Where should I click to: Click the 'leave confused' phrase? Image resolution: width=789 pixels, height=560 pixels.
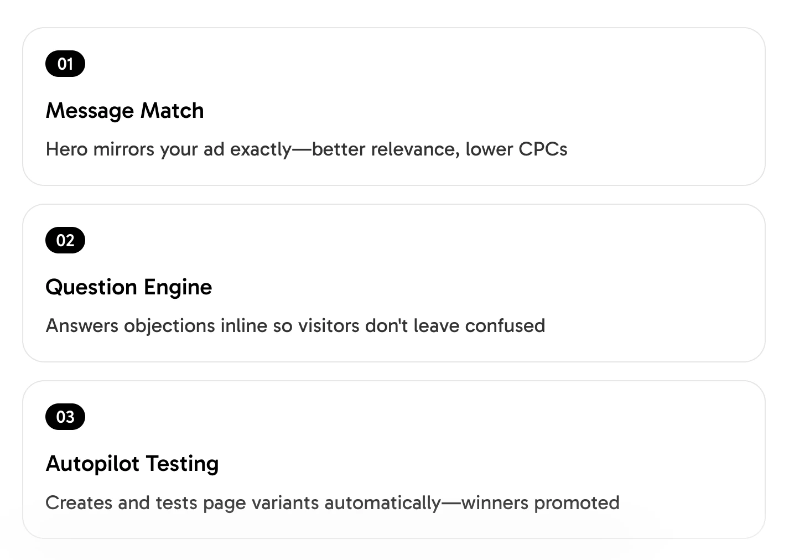[479, 326]
